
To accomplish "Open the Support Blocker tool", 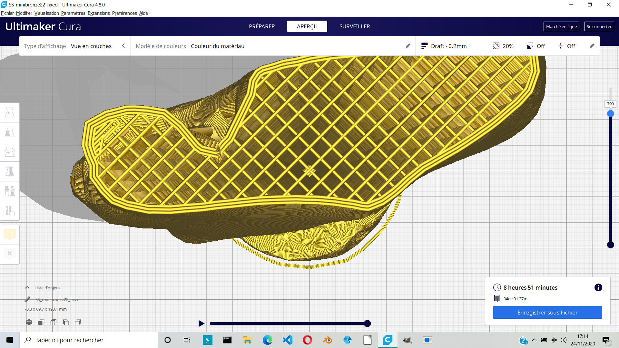I will pos(10,211).
